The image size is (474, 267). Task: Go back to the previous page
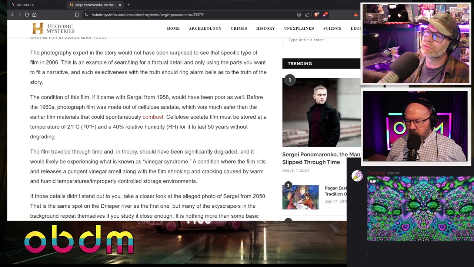point(13,14)
